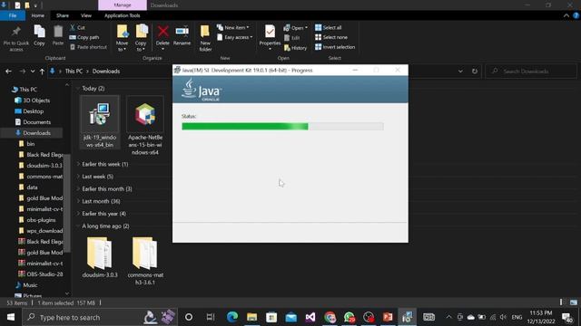Open the Open dropdown in ribbon
The image size is (581, 326).
(296, 28)
